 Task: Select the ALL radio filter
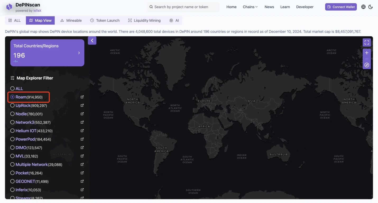click(12, 89)
